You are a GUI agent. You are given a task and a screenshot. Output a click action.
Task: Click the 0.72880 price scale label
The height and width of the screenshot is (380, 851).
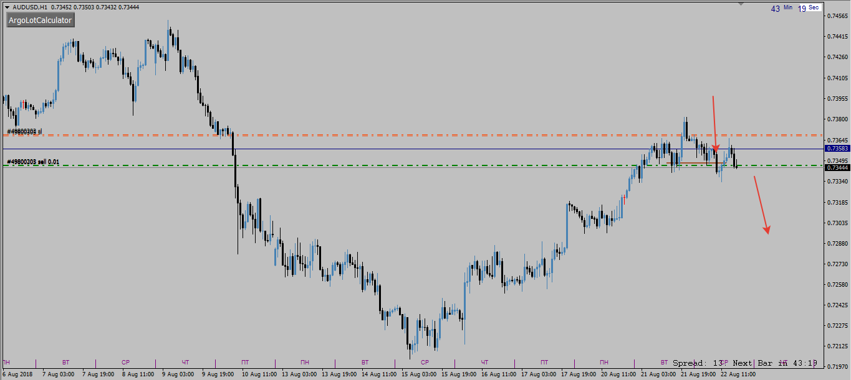click(837, 243)
